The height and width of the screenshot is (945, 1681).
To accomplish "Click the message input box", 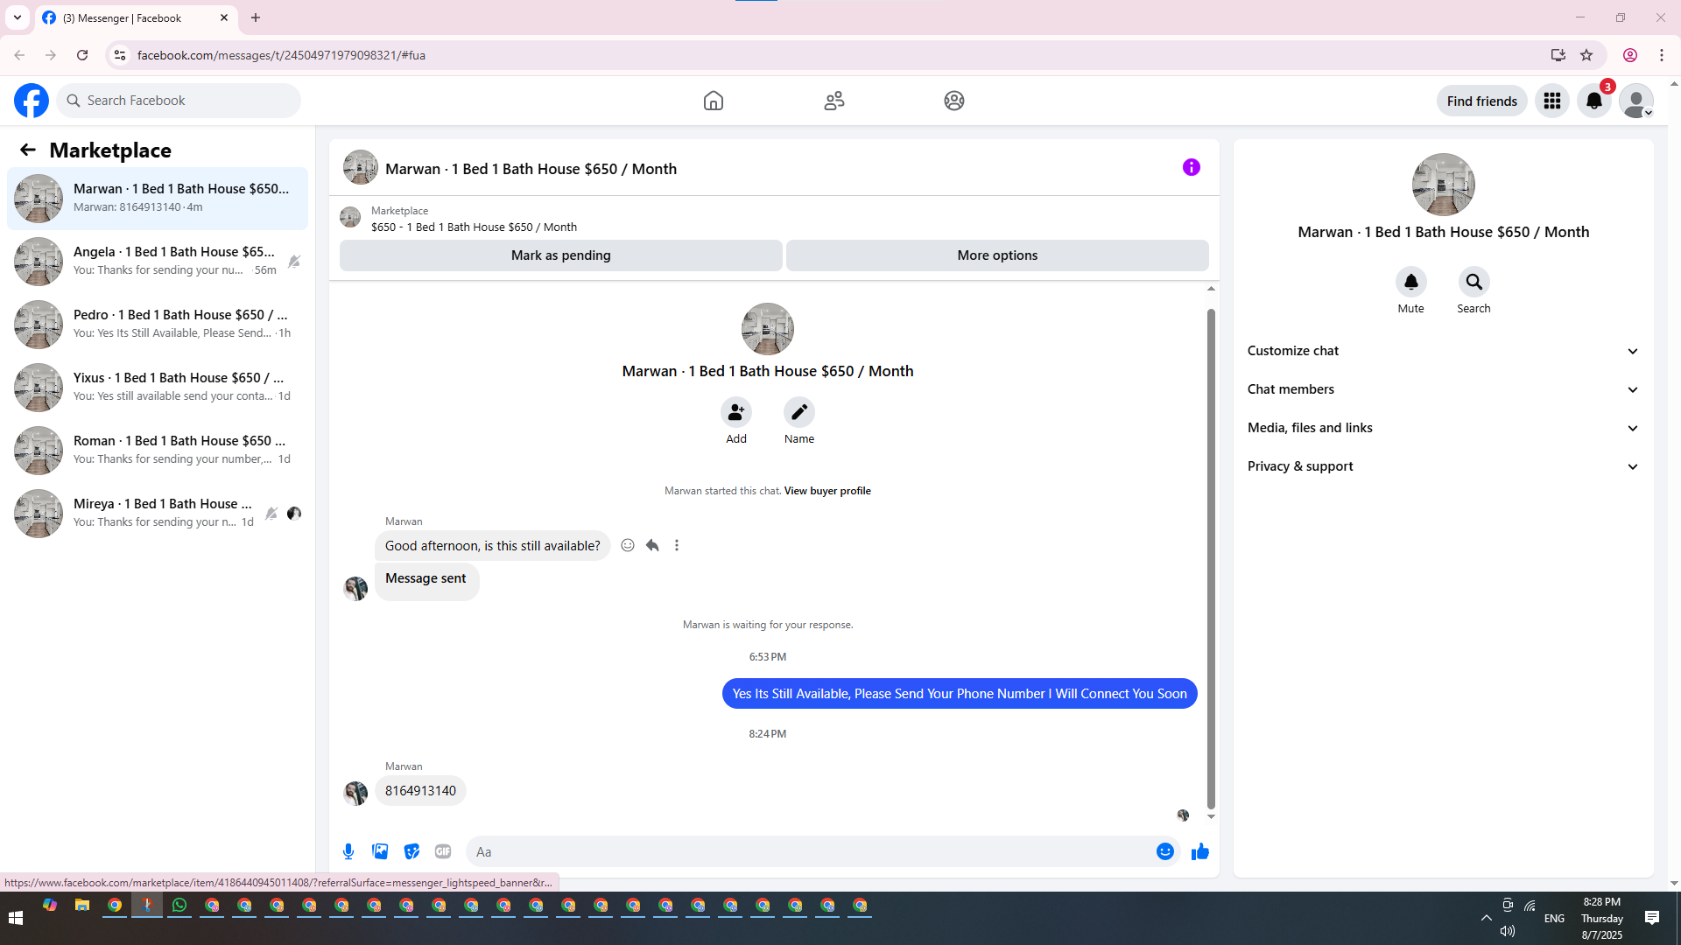I will [810, 851].
